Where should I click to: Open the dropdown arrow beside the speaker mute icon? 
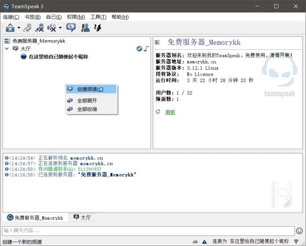(60, 28)
